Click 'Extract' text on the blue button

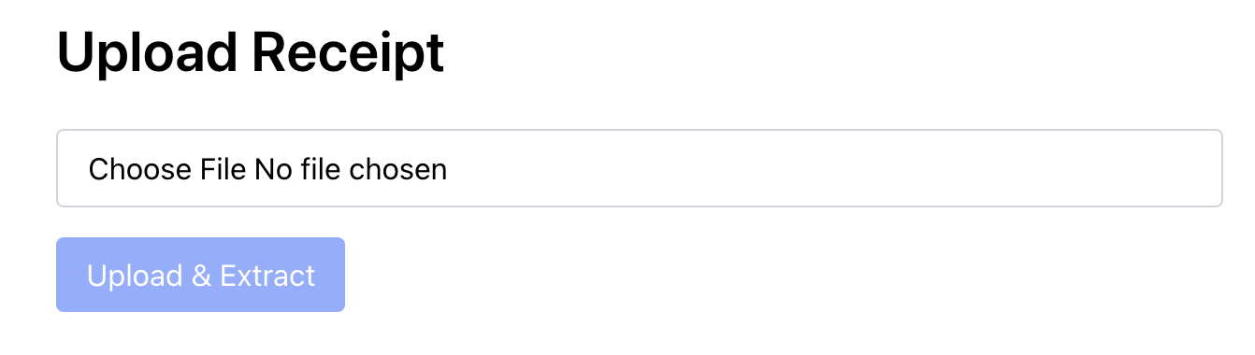267,276
